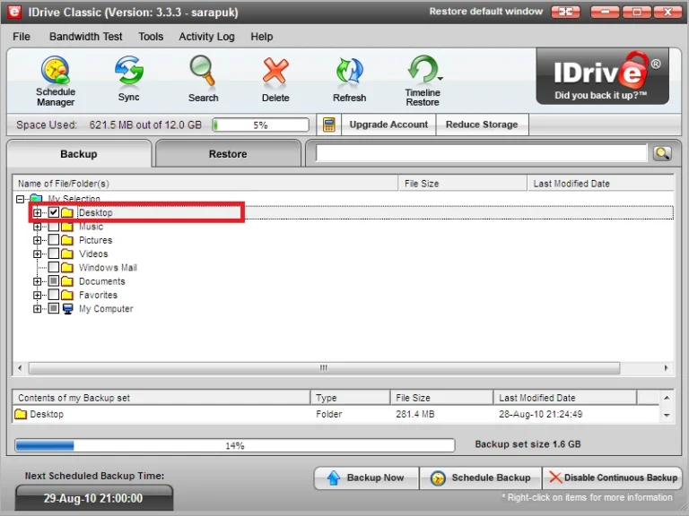The image size is (689, 516).
Task: Check the Pictures folder checkbox
Action: tap(54, 240)
